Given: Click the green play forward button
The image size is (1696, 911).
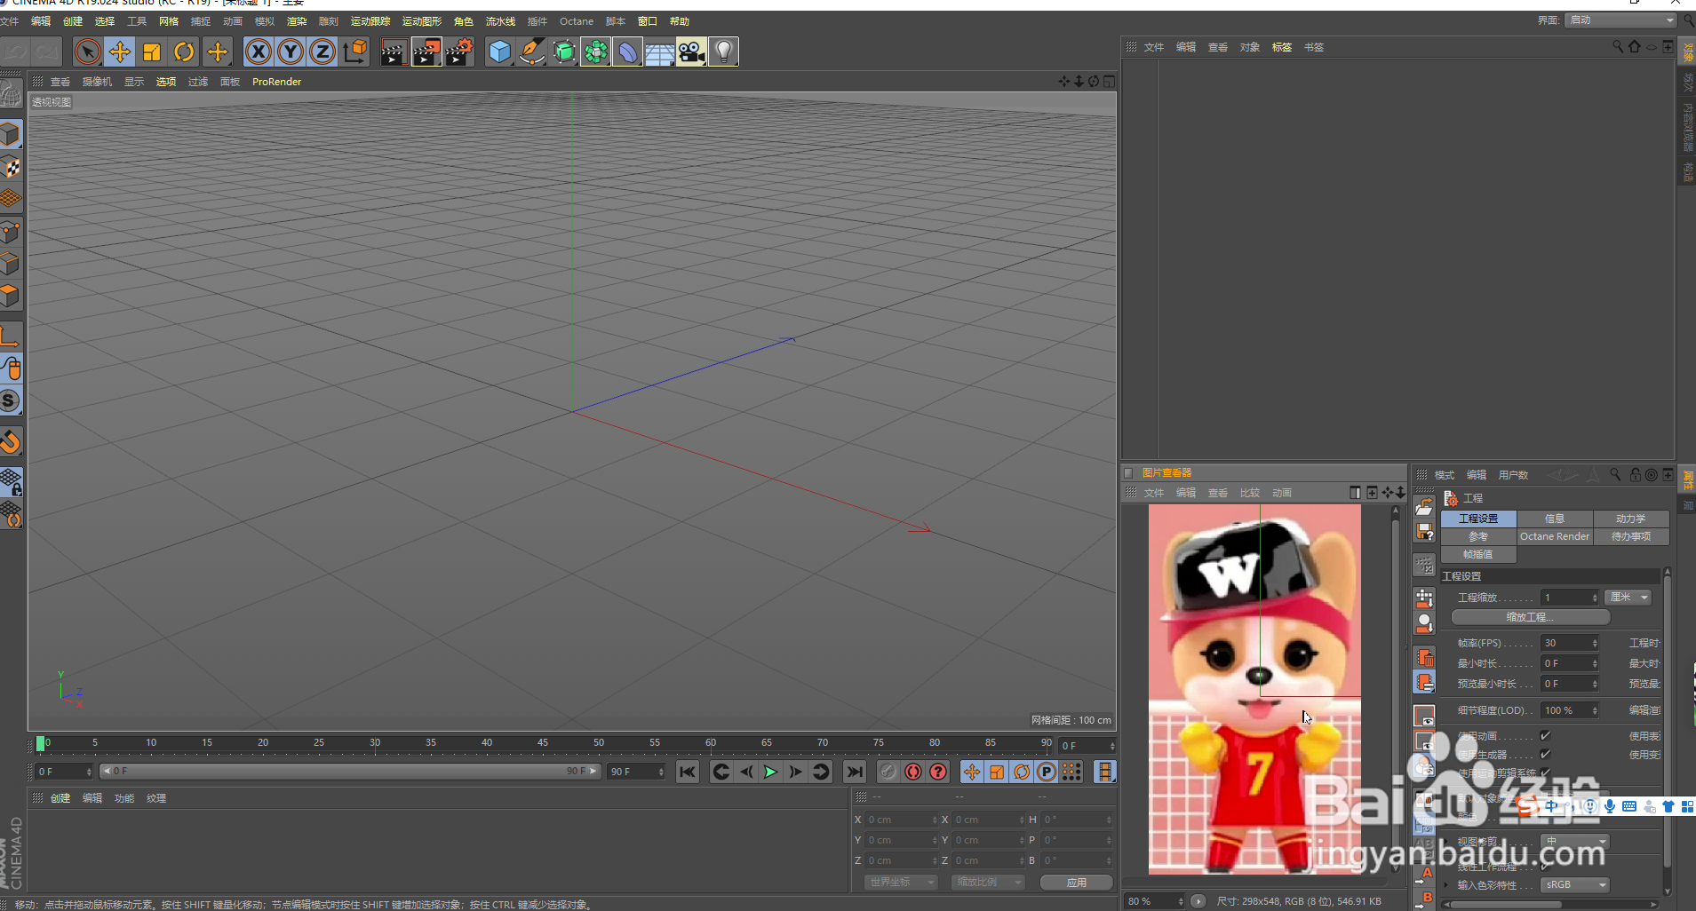Looking at the screenshot, I should point(771,772).
